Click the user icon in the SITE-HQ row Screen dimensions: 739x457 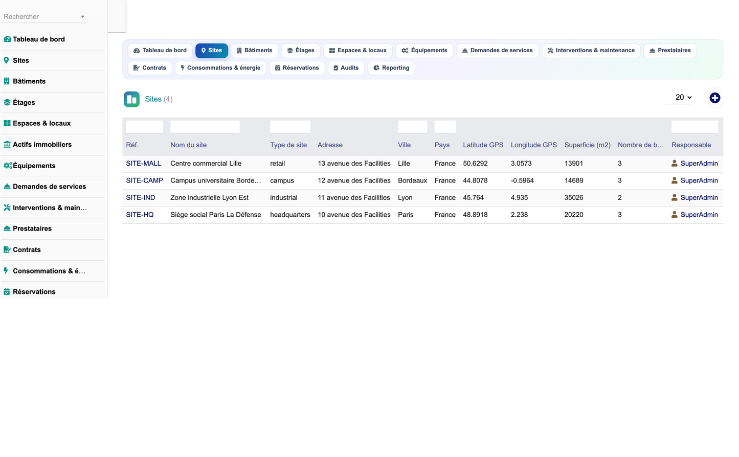(x=675, y=215)
